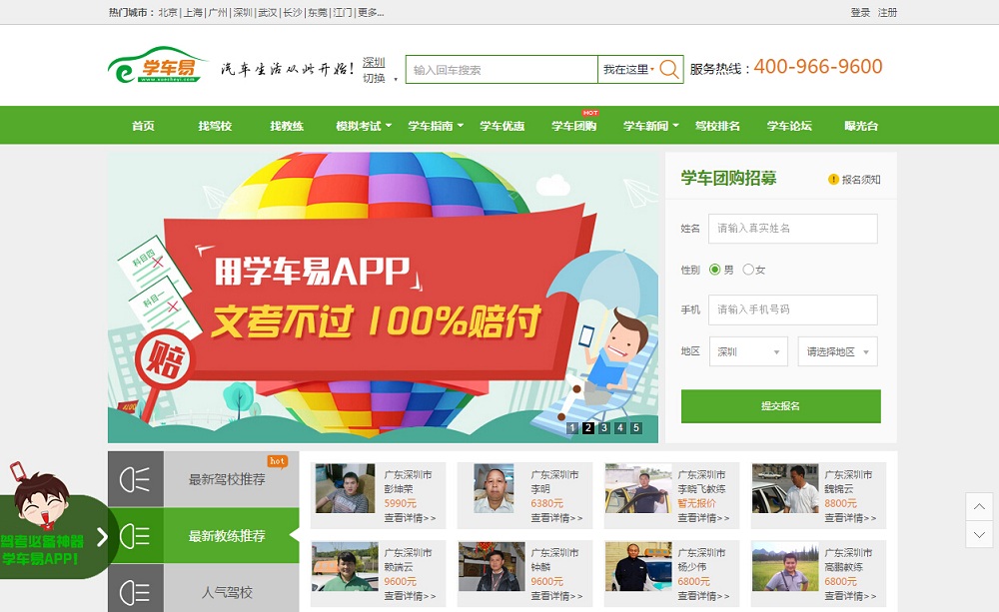The width and height of the screenshot is (999, 612).
Task: Choose 上海 in hot cities
Action: (x=193, y=12)
